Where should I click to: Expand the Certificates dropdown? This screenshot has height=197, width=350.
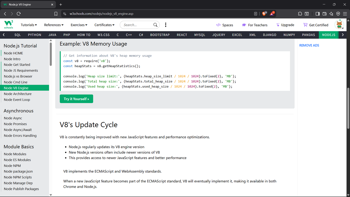(104, 25)
